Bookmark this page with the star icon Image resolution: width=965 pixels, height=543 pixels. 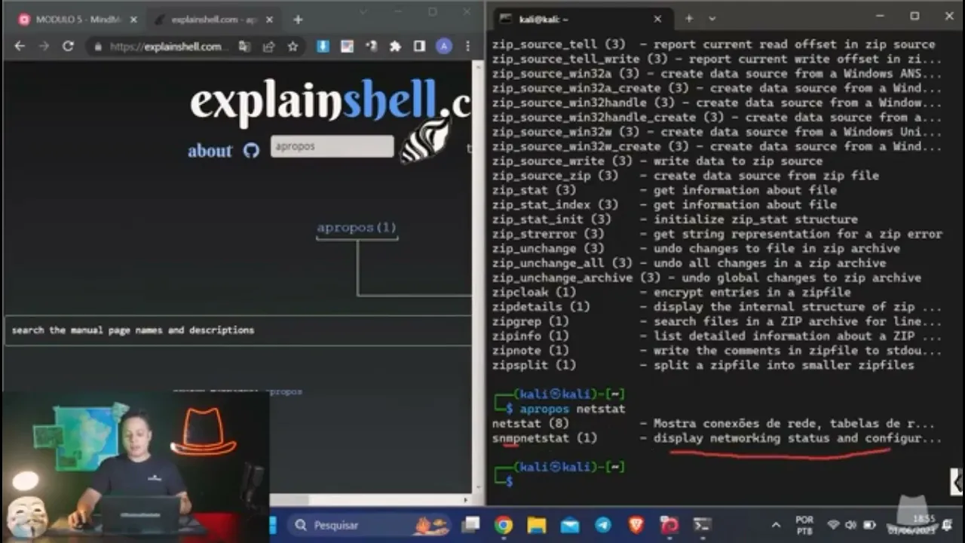pyautogui.click(x=293, y=47)
